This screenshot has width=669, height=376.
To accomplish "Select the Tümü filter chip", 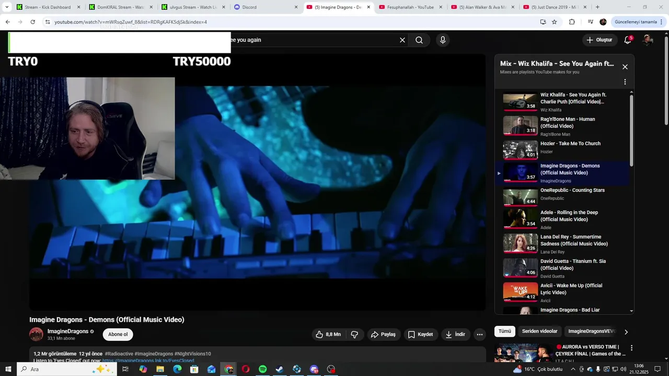I will click(505, 331).
